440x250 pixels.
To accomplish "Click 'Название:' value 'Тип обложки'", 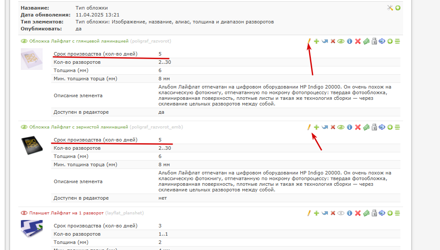I will (x=91, y=8).
